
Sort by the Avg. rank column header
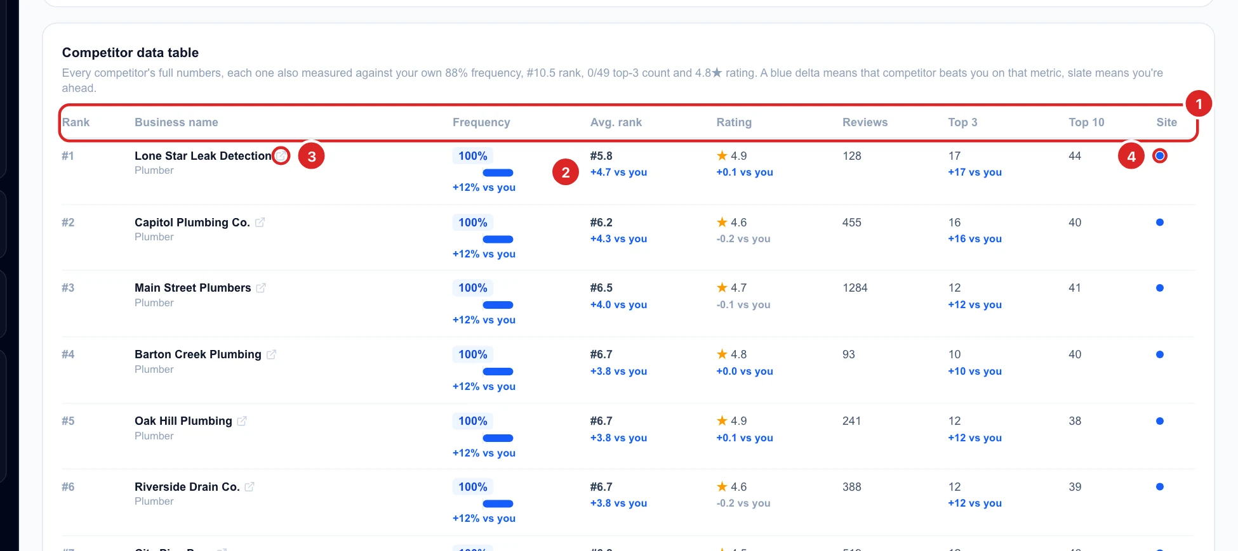click(x=616, y=122)
